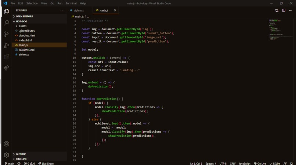Click the main branch indicator
This screenshot has width=296, height=165.
9,164
